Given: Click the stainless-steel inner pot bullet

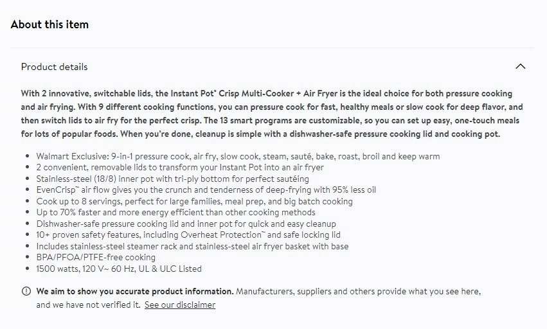Looking at the screenshot, I should [x=172, y=179].
